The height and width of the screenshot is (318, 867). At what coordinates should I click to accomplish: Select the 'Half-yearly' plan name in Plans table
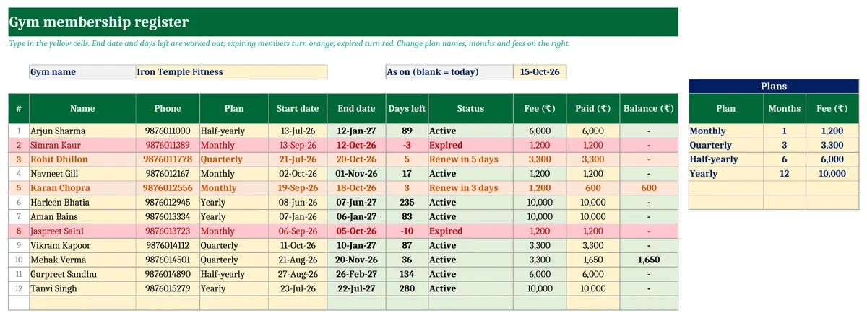click(726, 159)
